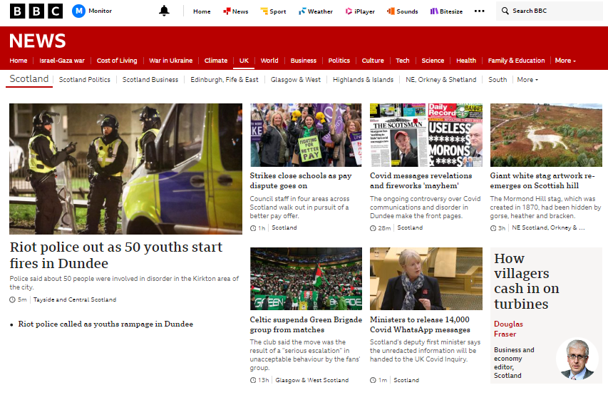Open Health news section

(466, 61)
